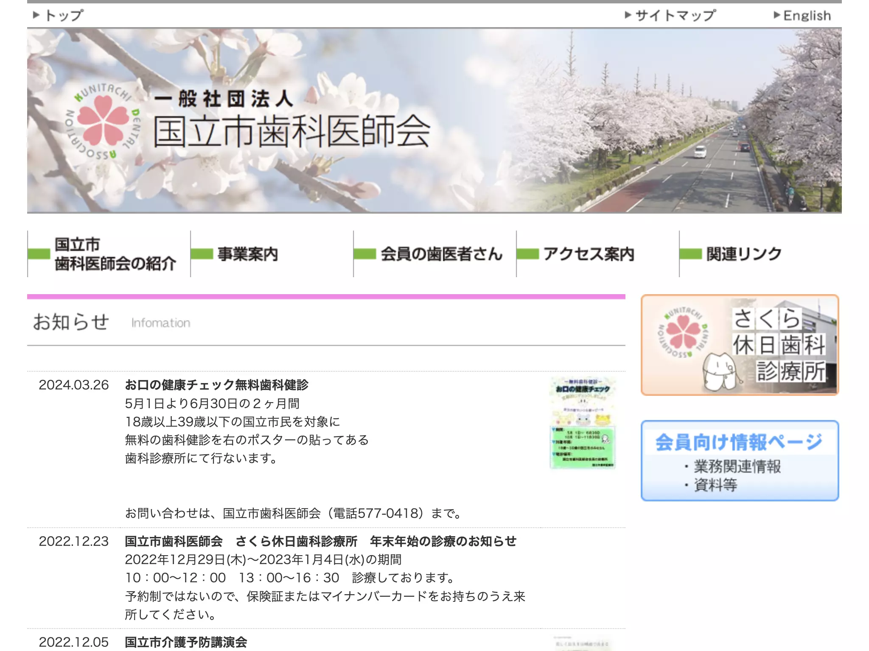Click the contact line with 電話577-0418
The width and height of the screenshot is (869, 651).
tap(293, 513)
